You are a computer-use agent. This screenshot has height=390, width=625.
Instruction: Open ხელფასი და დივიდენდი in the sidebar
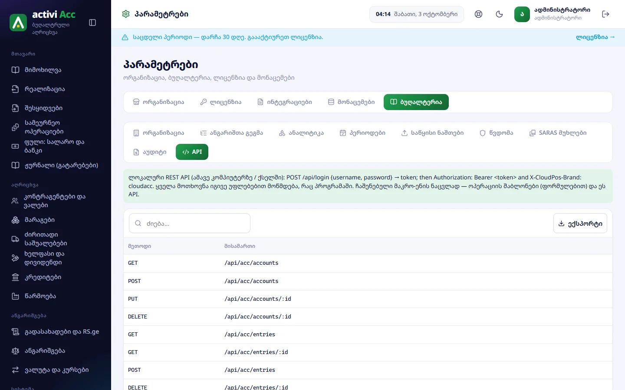(x=56, y=258)
